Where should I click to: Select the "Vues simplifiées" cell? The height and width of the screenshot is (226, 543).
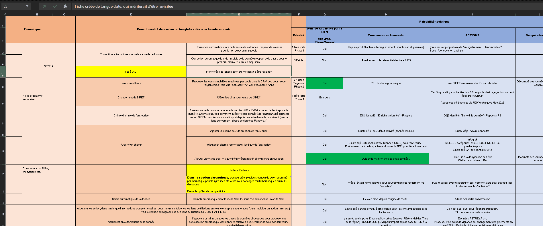tap(131, 83)
